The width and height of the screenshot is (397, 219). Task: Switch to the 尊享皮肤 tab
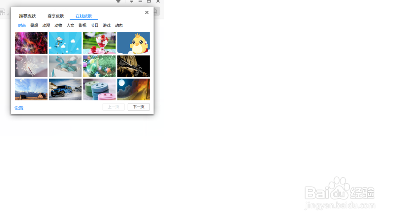point(56,16)
